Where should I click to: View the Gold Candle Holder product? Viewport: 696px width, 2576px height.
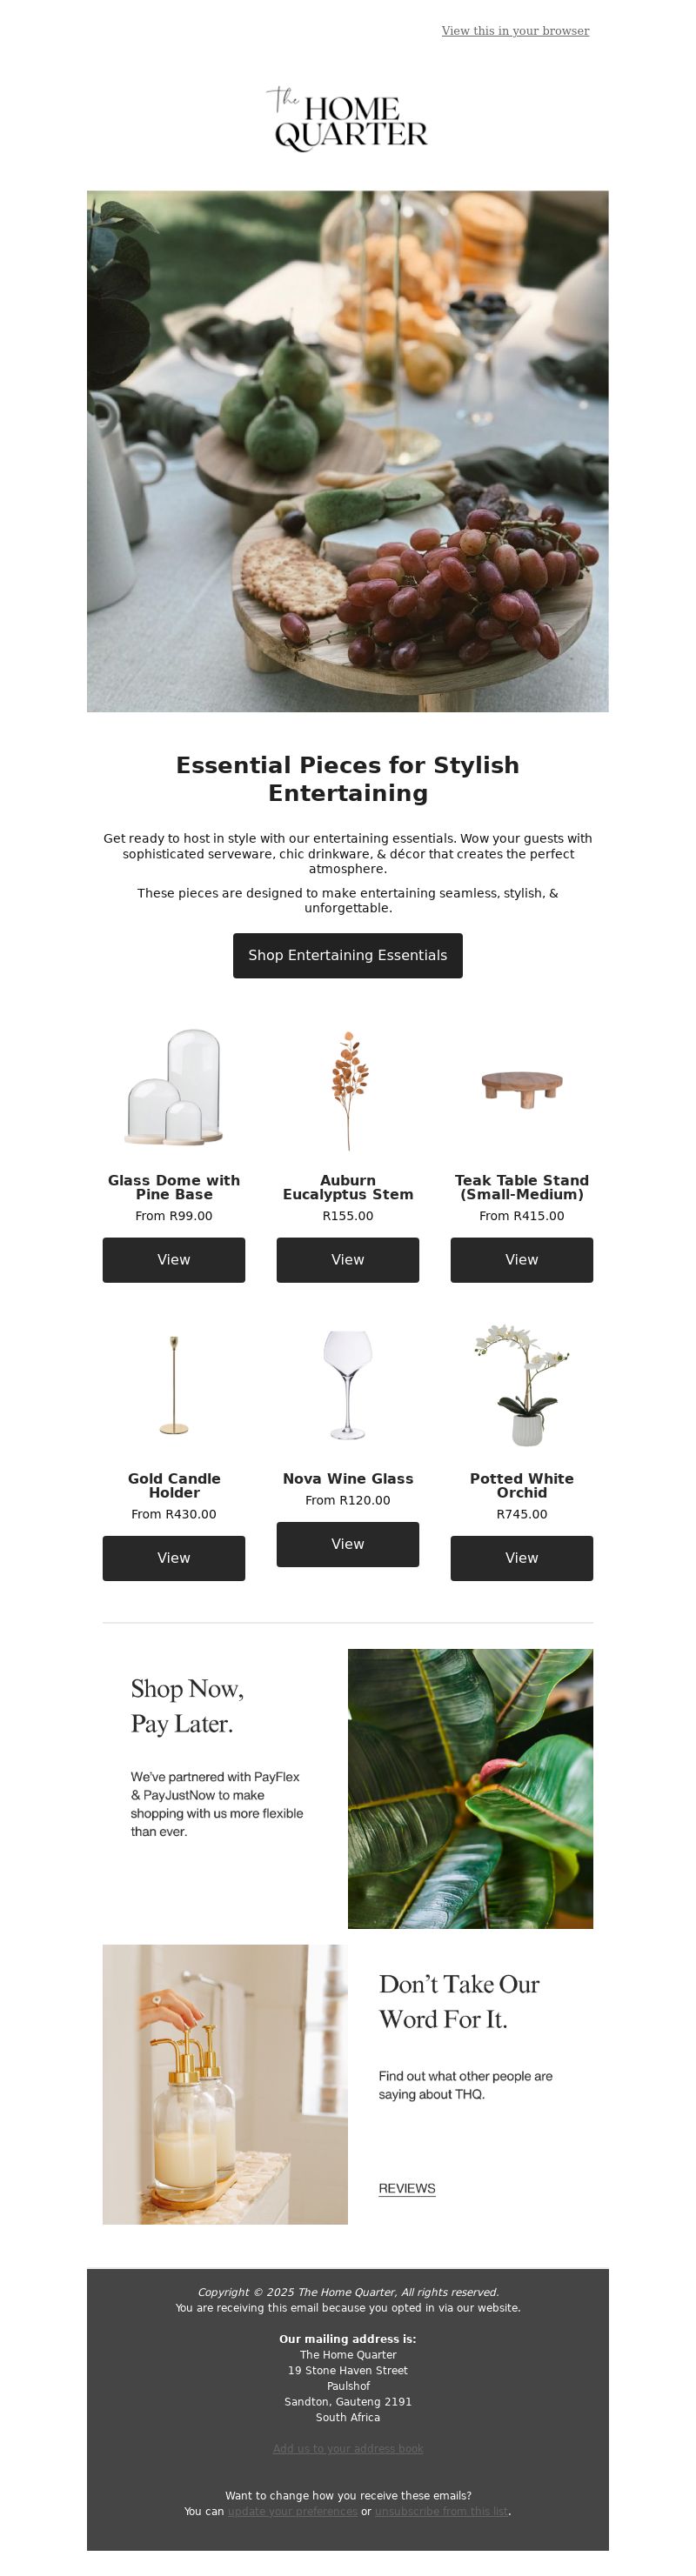tap(174, 1558)
